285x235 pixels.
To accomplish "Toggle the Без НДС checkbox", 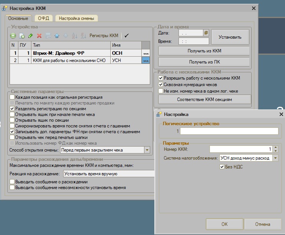I will tap(222, 166).
